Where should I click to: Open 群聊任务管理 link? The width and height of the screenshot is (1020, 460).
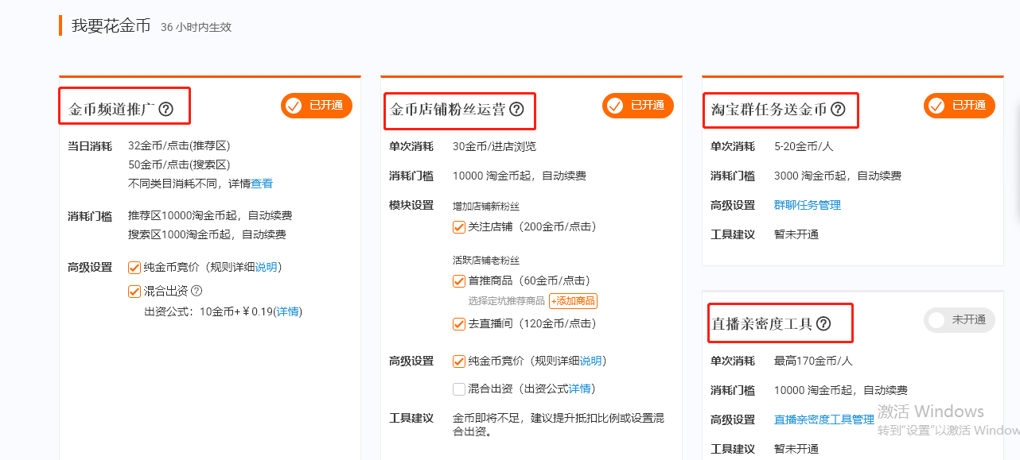(807, 205)
